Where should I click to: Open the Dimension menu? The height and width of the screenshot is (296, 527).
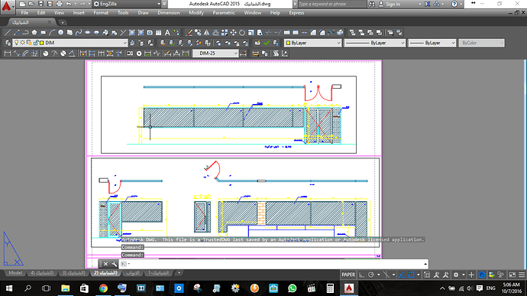pyautogui.click(x=168, y=13)
